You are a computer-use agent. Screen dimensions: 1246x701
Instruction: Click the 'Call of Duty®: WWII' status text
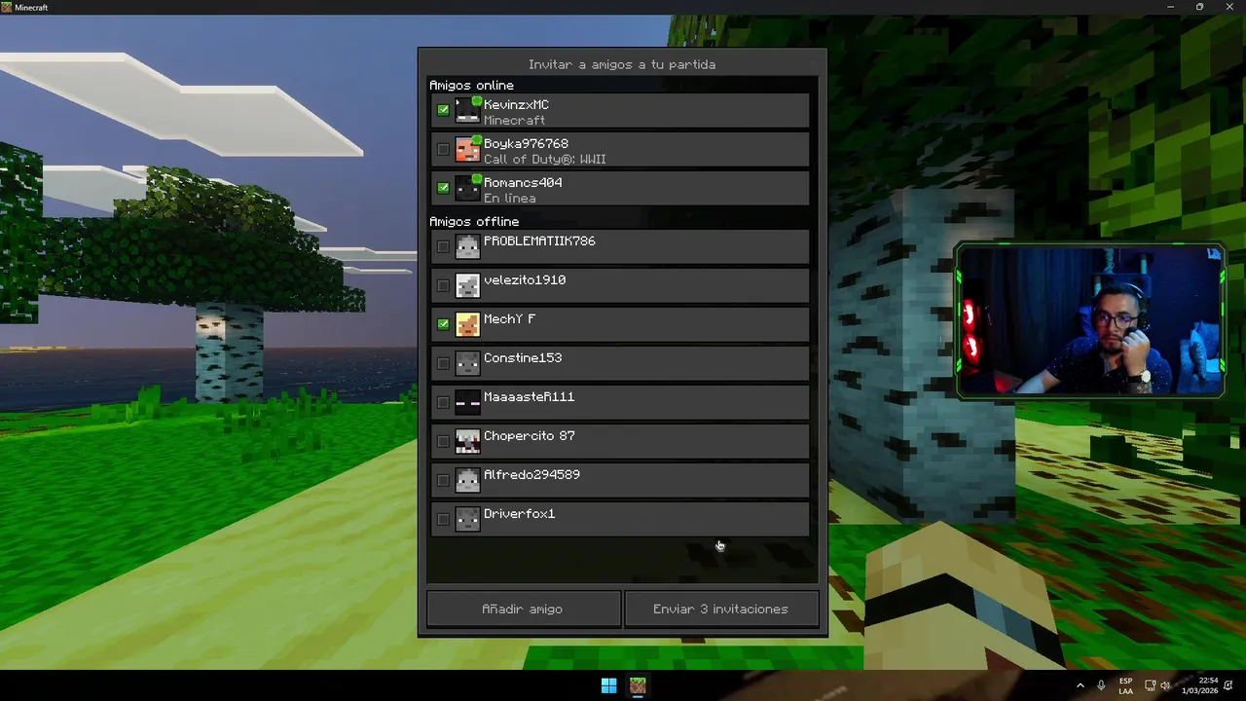click(545, 160)
